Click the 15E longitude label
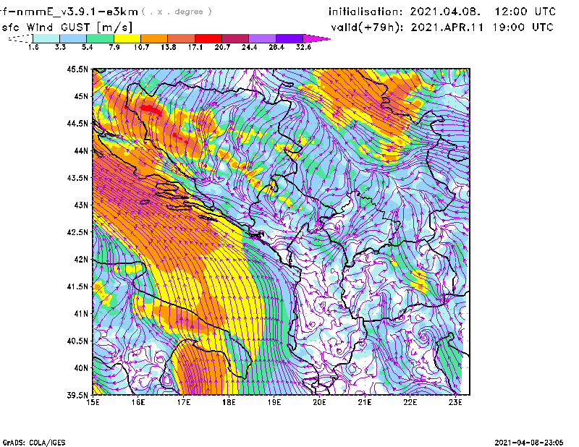 pos(93,402)
